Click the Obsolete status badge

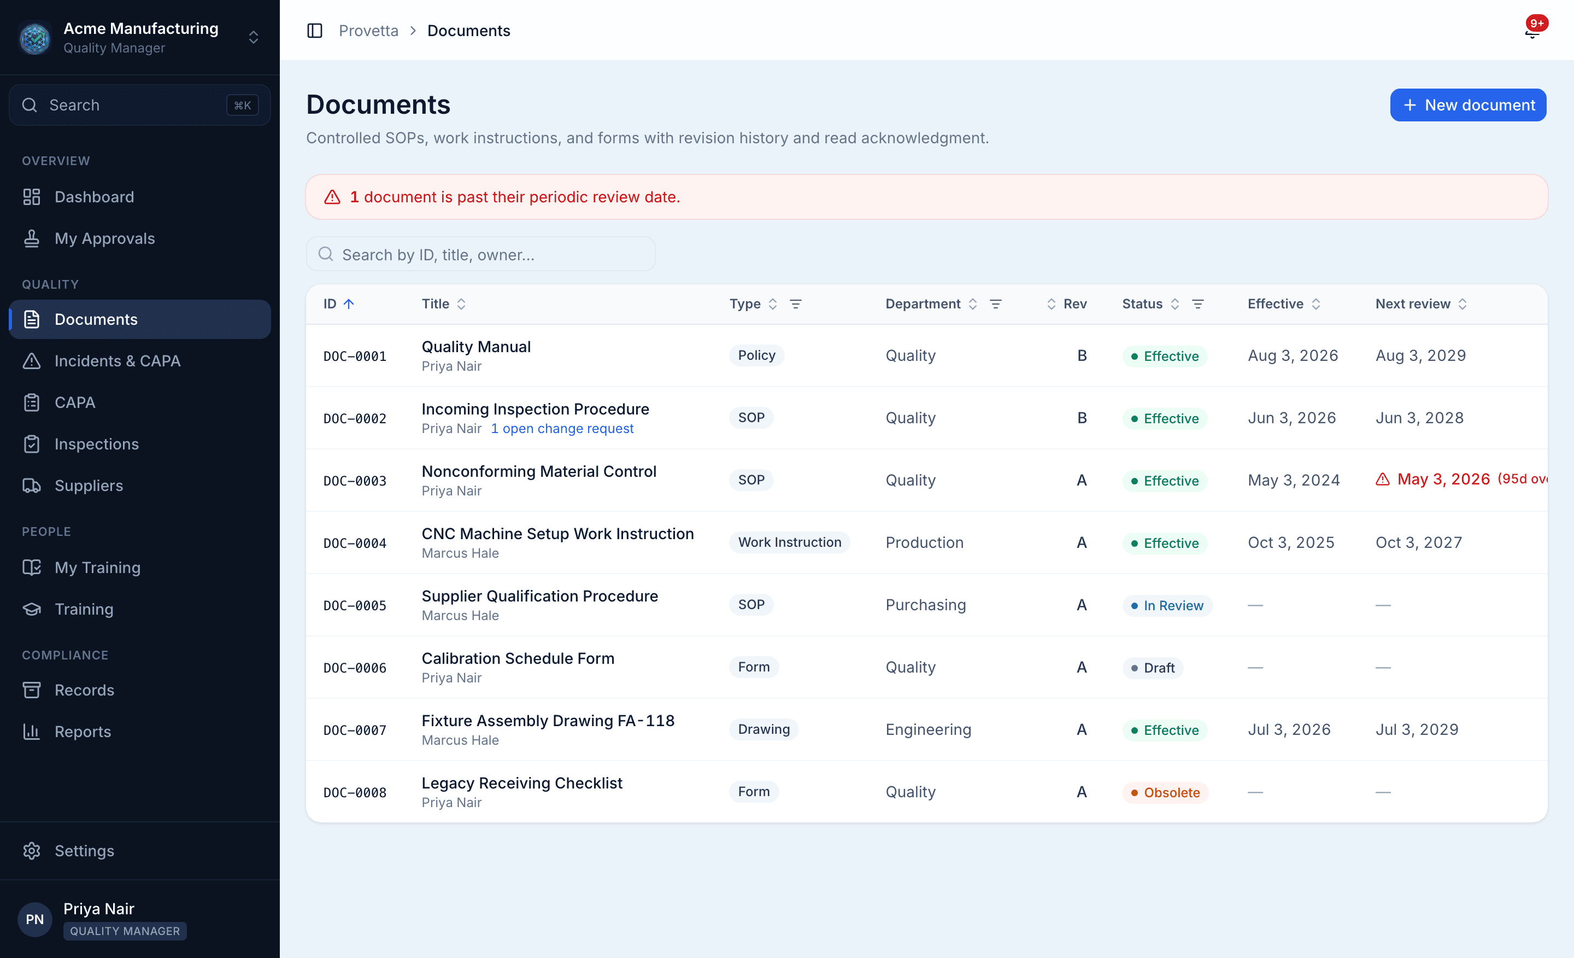pos(1165,792)
